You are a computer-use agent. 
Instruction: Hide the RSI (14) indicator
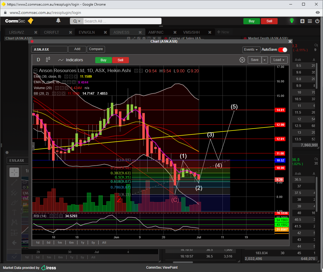pyautogui.click(x=52, y=216)
